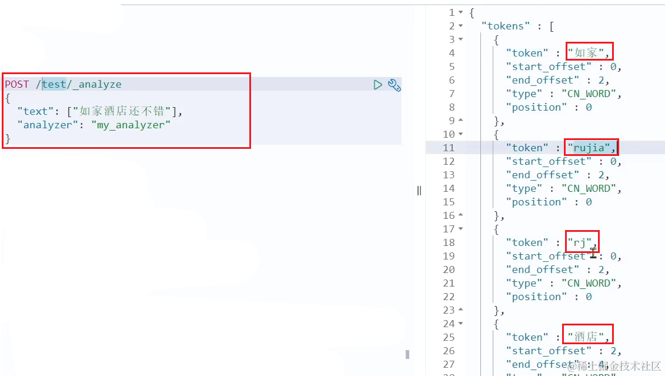Grab the pane divider handle between editors
The height and width of the screenshot is (376, 665).
(419, 191)
